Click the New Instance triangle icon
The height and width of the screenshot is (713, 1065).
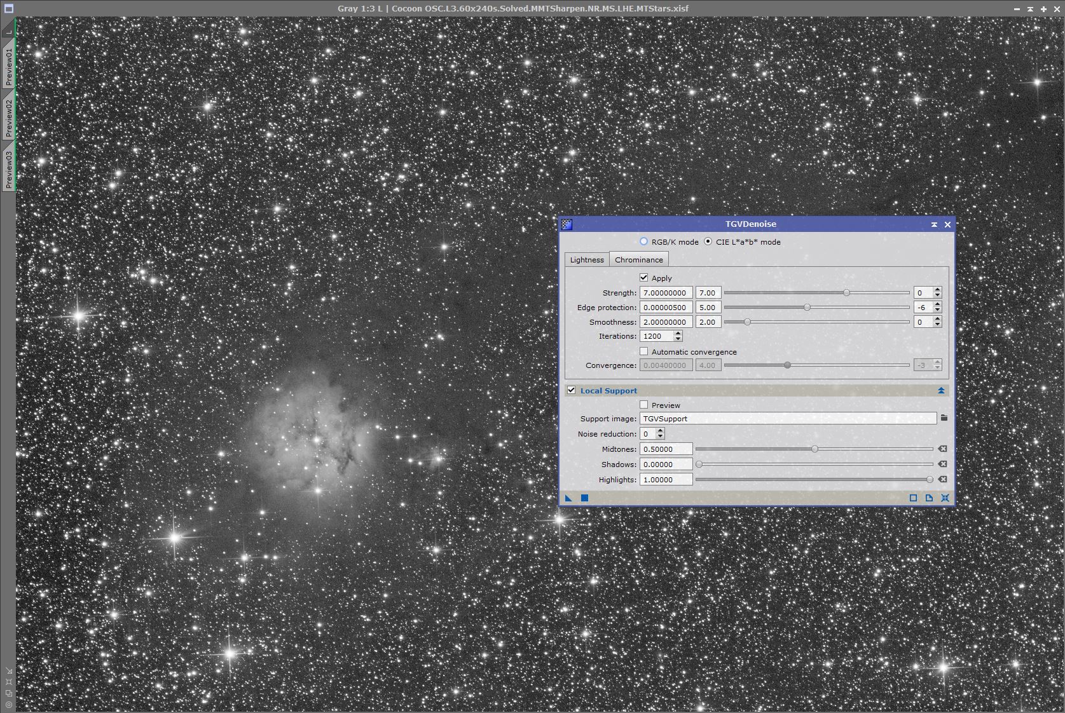click(x=568, y=498)
